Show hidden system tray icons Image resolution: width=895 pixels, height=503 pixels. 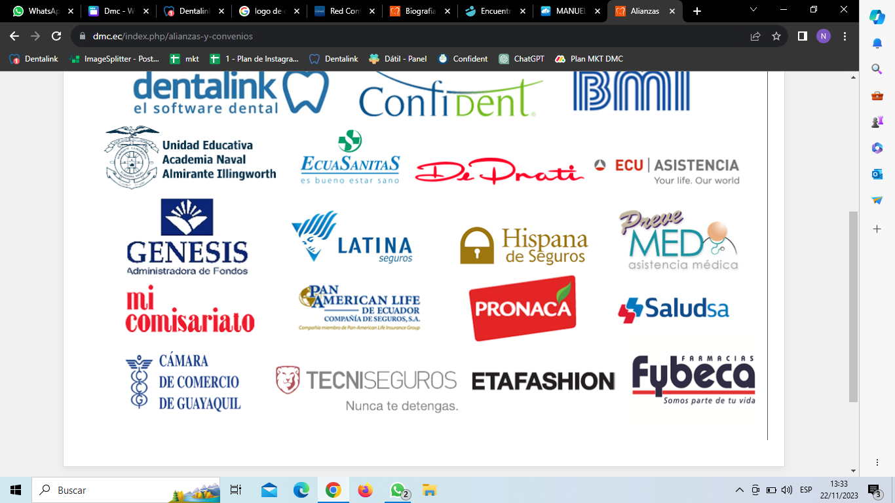click(740, 490)
